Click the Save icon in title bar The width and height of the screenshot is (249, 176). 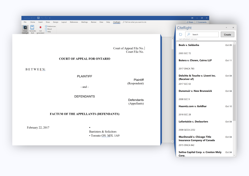click(x=38, y=18)
